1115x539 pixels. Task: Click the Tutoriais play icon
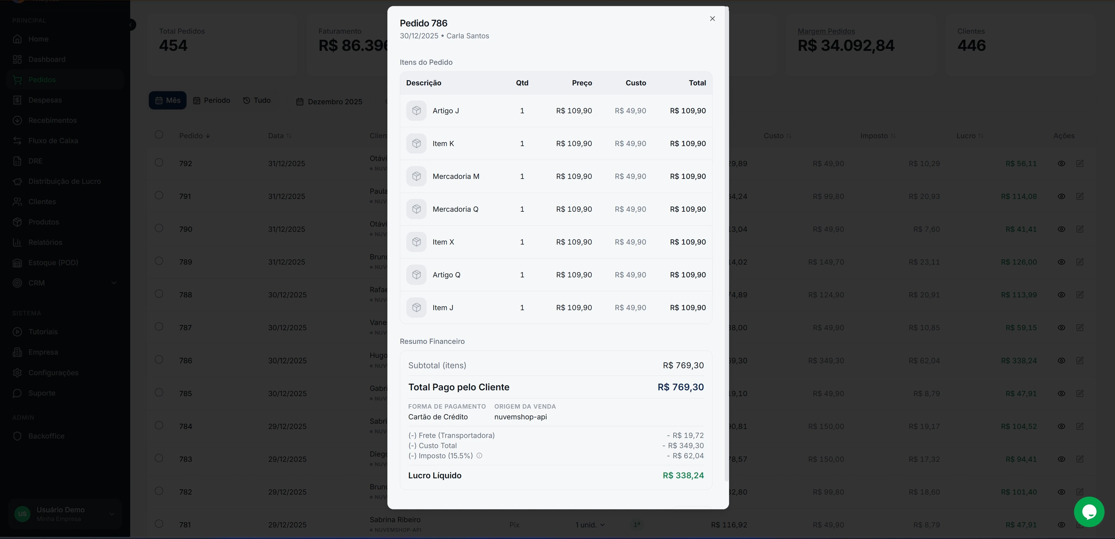point(17,332)
